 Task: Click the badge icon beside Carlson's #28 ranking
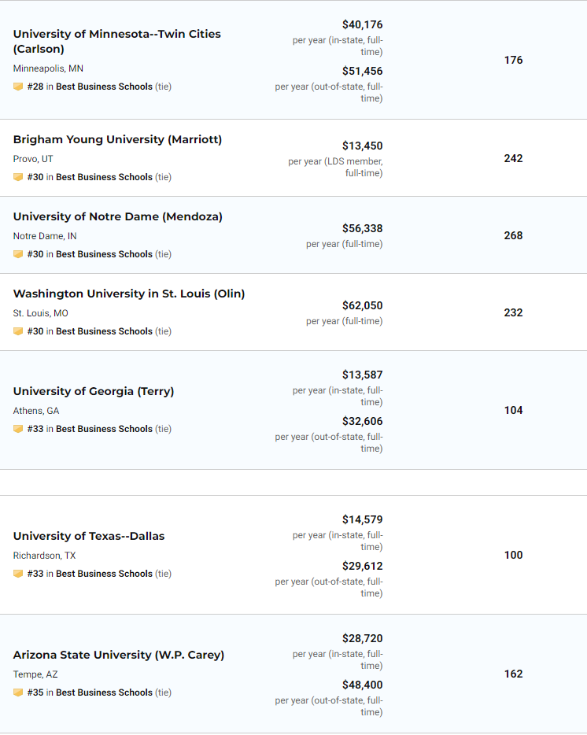pos(18,87)
